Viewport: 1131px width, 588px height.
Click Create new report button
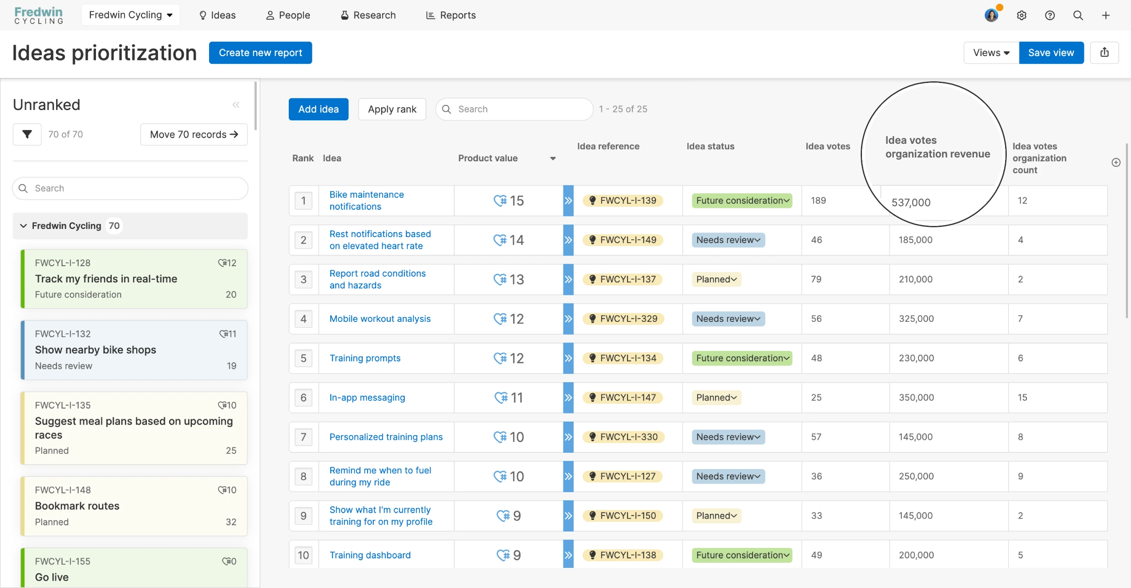click(260, 53)
